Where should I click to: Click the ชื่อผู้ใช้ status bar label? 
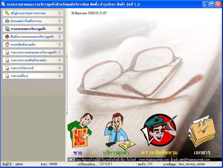click(x=7, y=164)
